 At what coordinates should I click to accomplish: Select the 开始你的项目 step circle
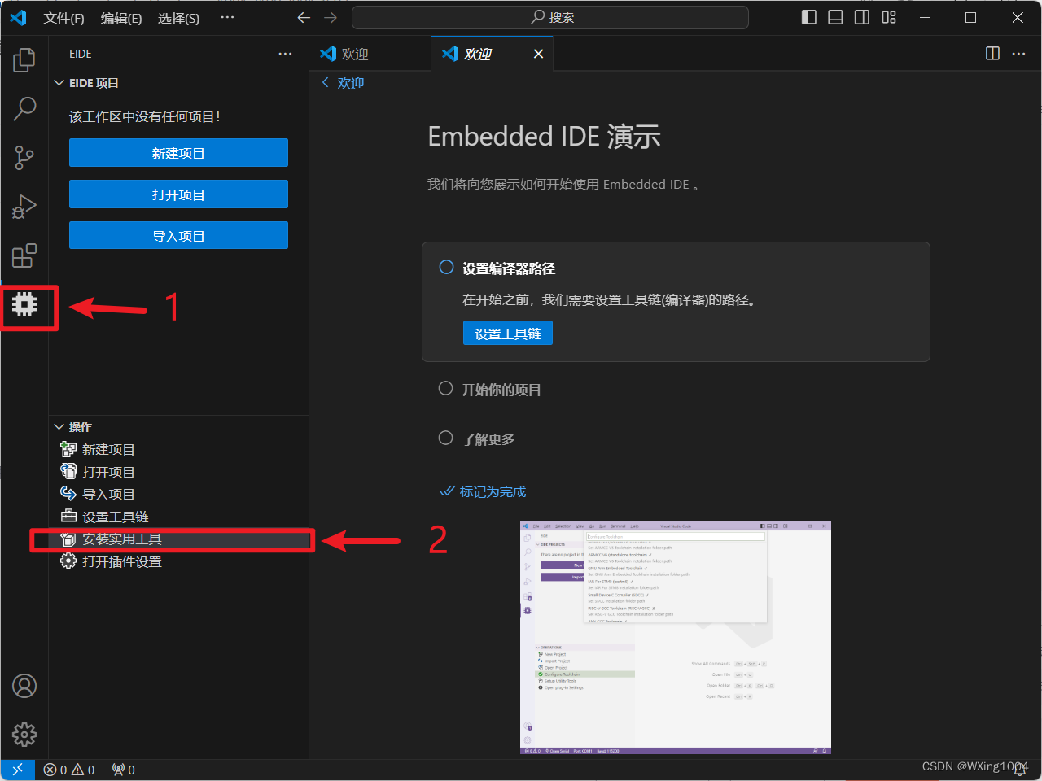tap(445, 389)
